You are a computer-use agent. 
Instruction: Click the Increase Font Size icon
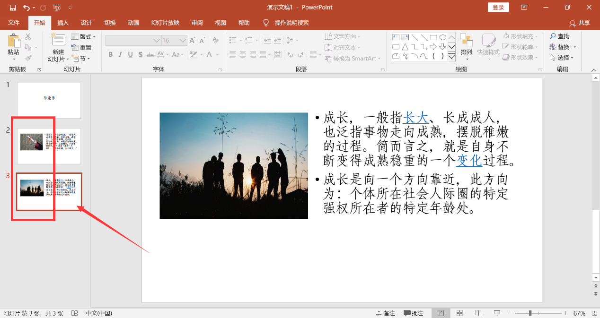pyautogui.click(x=193, y=41)
